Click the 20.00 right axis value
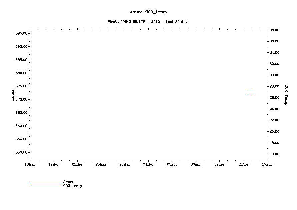 point(274,131)
